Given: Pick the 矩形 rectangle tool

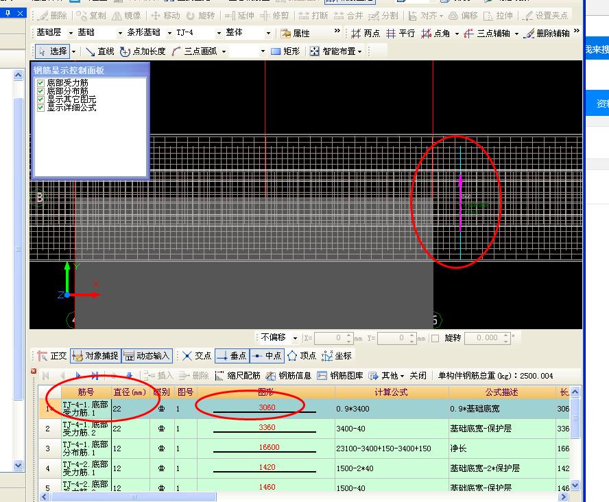Looking at the screenshot, I should point(285,51).
